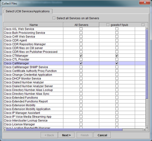Select the Cisco CTL Provider row

click(74, 59)
